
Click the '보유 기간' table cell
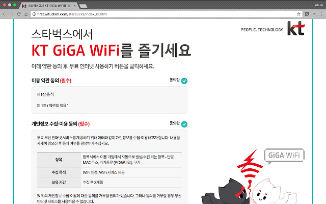point(59,183)
